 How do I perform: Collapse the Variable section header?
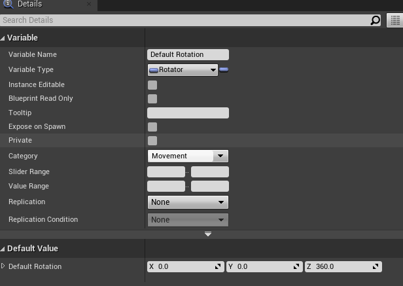3,38
